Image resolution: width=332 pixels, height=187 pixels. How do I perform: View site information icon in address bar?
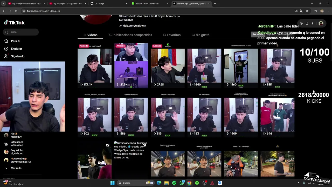(24, 11)
